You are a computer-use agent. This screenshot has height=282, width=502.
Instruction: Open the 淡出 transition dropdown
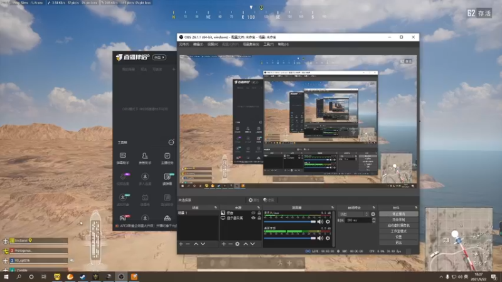[x=354, y=214]
